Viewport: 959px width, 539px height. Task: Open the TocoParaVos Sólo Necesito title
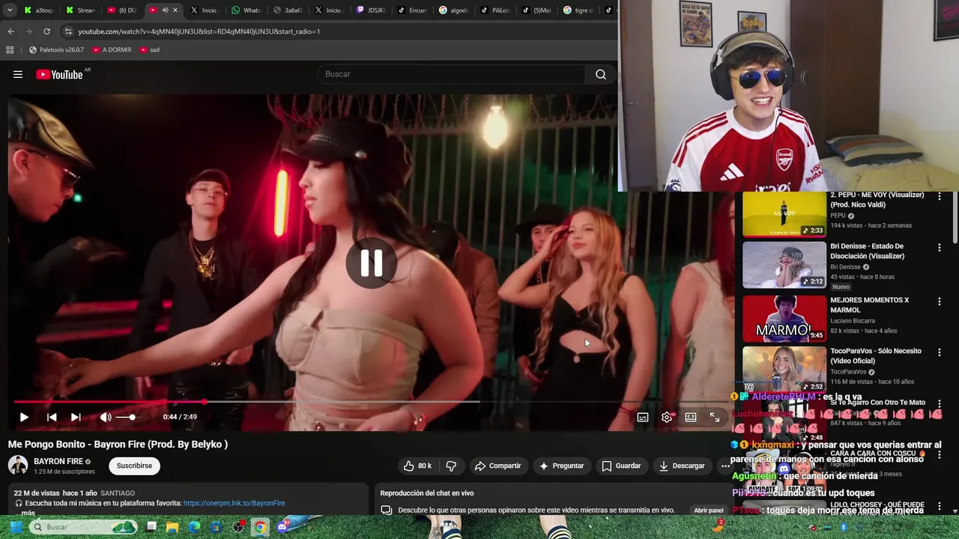(876, 356)
